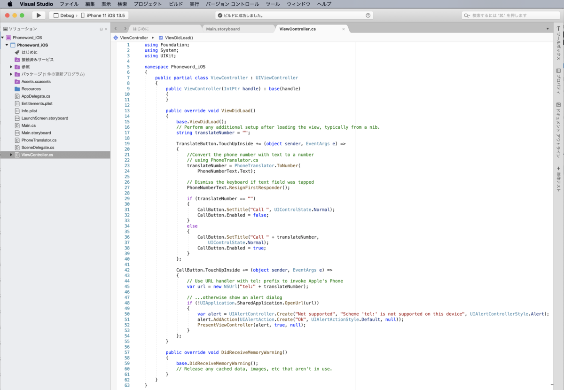Open AppDelegate.cs file
Image resolution: width=564 pixels, height=390 pixels.
click(36, 96)
